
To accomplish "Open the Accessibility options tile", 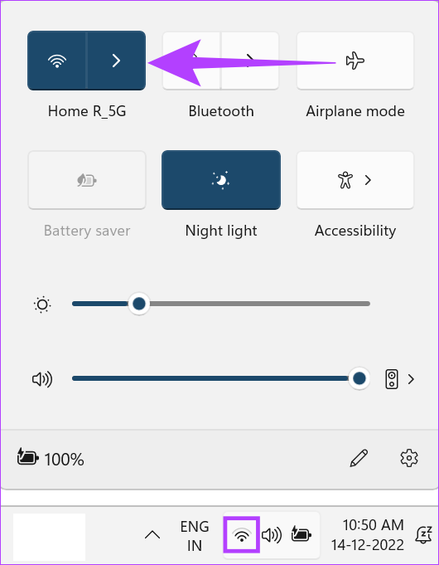I will click(355, 180).
